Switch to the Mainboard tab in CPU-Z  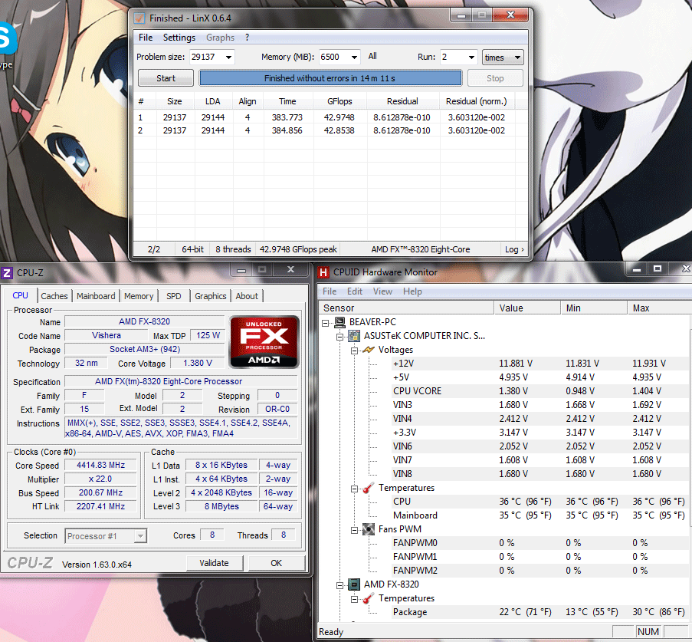[96, 296]
